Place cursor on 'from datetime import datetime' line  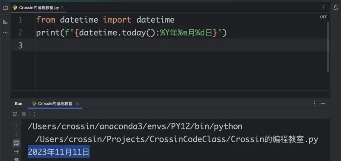click(105, 20)
